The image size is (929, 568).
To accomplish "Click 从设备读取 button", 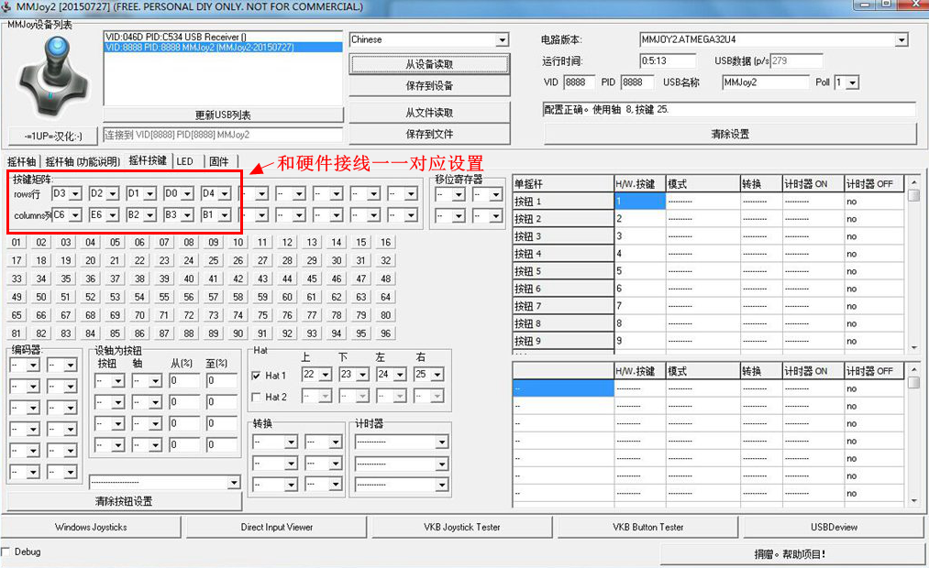I will click(x=429, y=64).
